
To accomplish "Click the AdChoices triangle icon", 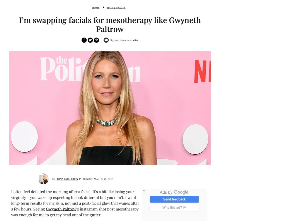I will click(x=185, y=207).
